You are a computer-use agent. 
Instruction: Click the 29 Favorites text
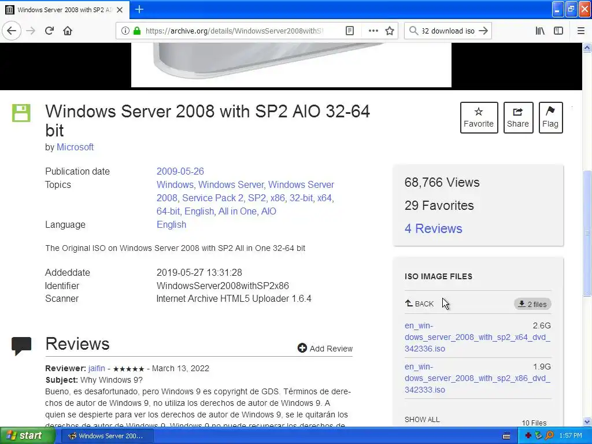[439, 205]
